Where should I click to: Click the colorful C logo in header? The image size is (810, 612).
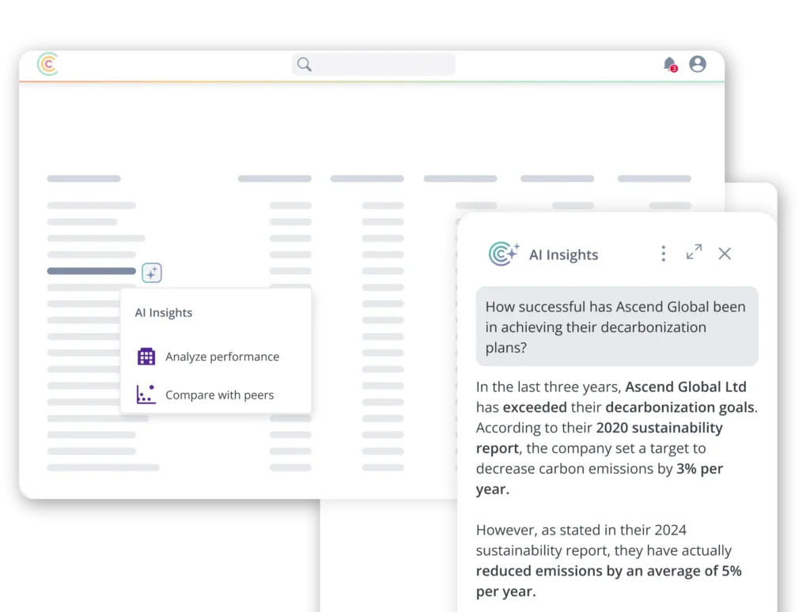(x=48, y=64)
